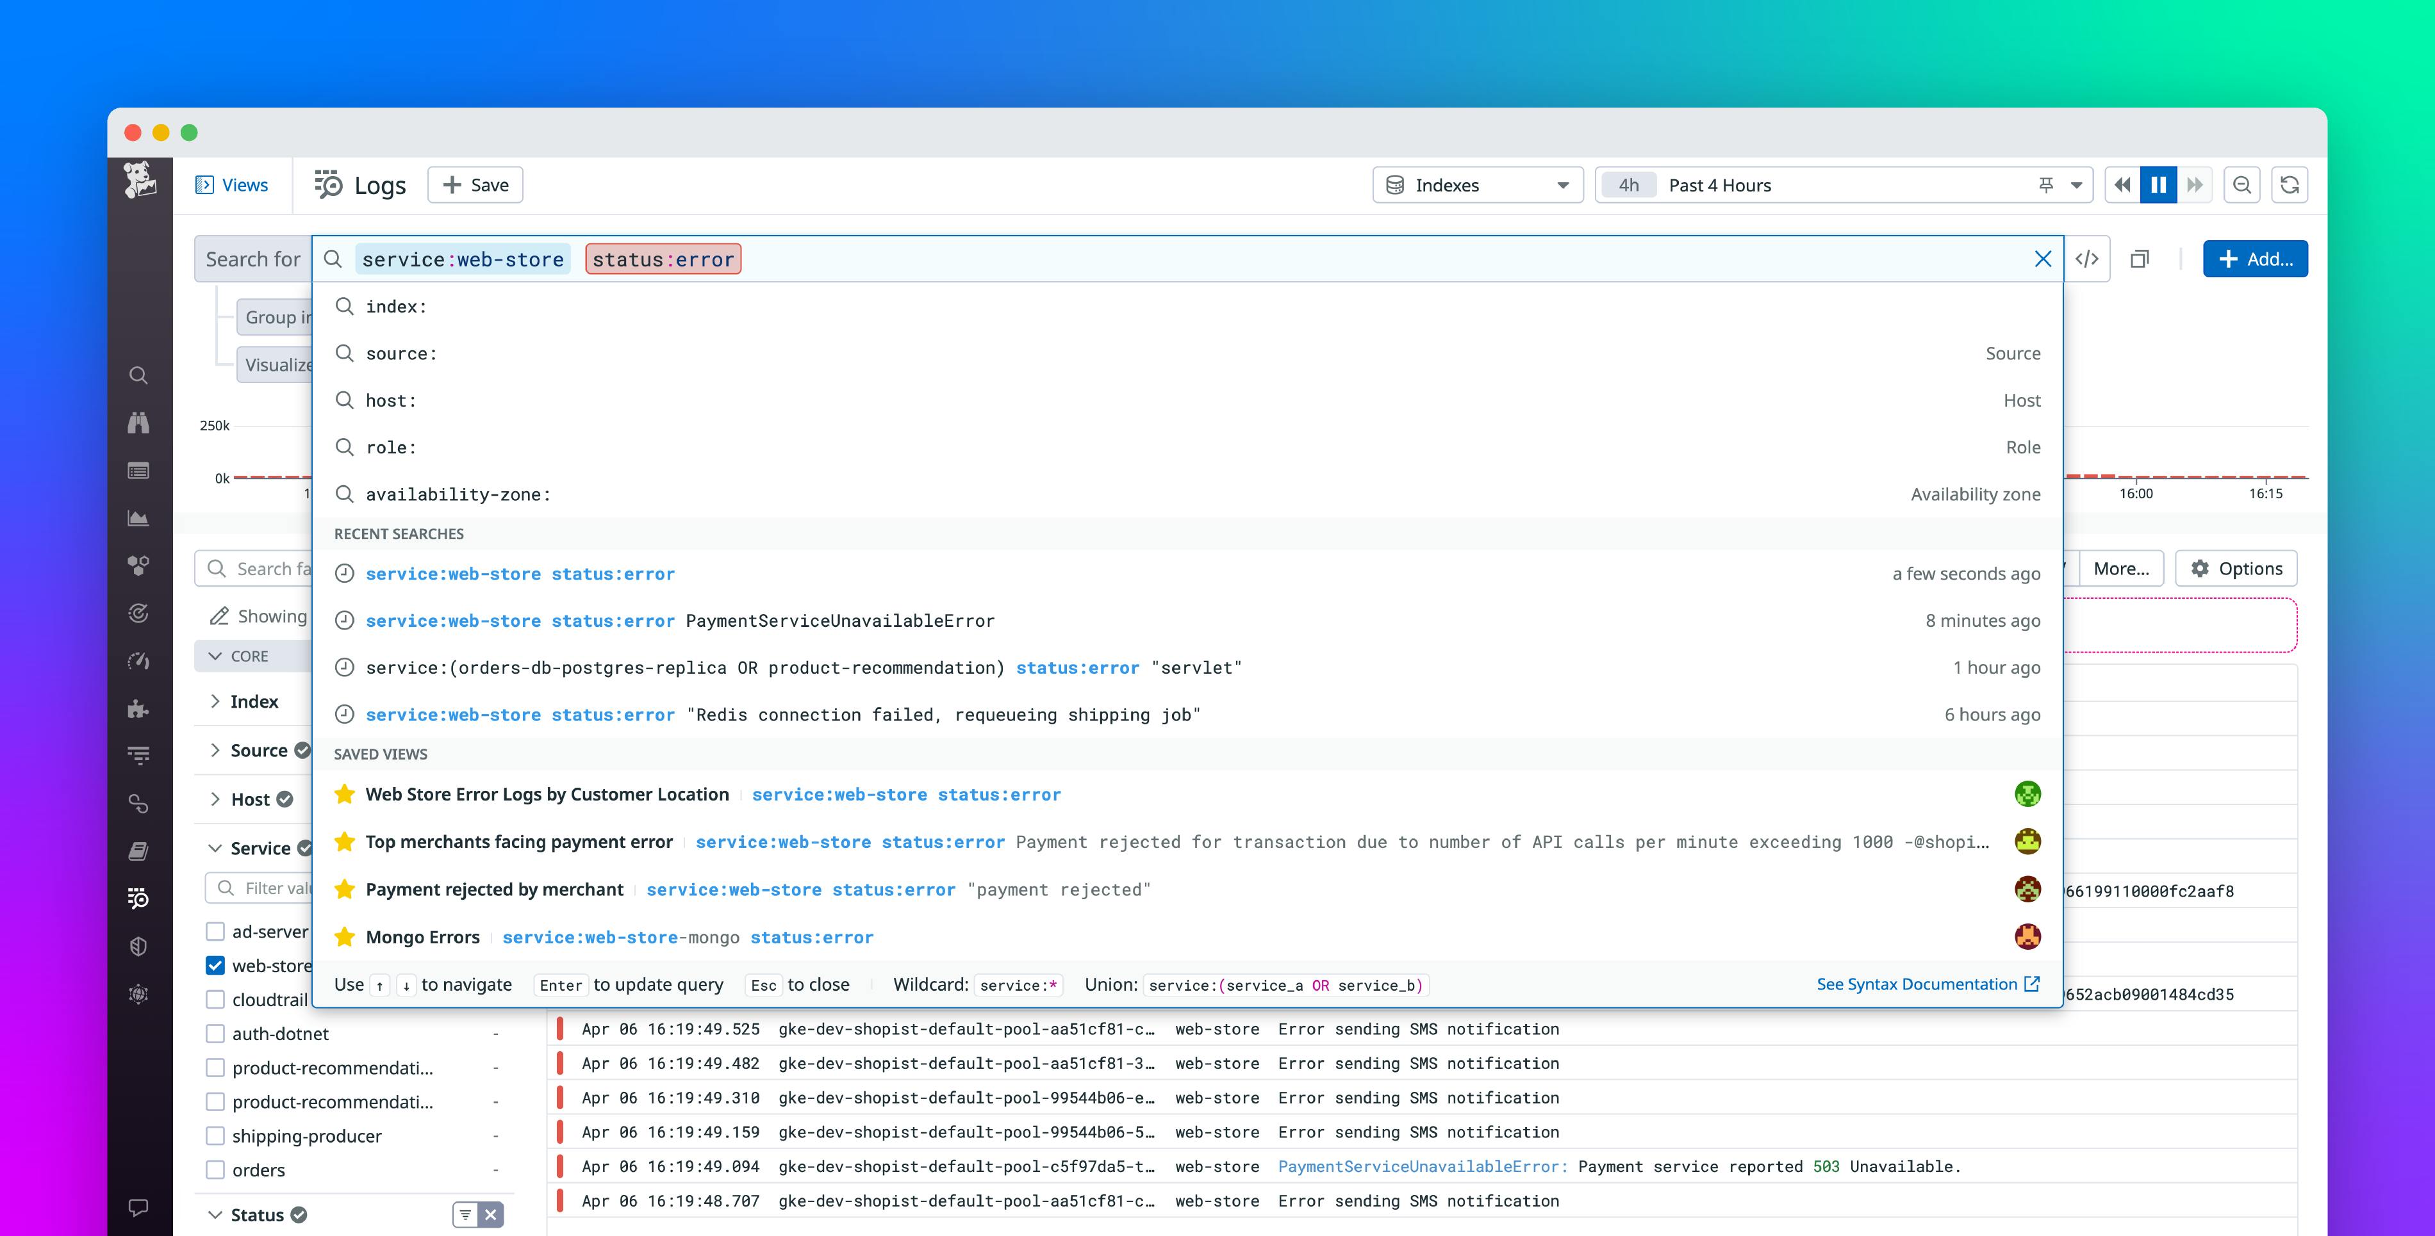Uncheck the web-store service filter
This screenshot has height=1236, width=2435.
click(215, 965)
